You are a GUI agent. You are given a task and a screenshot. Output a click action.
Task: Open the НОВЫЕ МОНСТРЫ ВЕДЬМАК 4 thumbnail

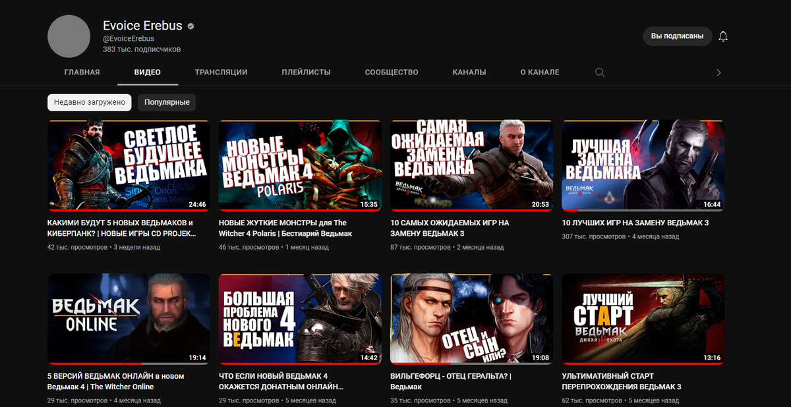coord(300,165)
